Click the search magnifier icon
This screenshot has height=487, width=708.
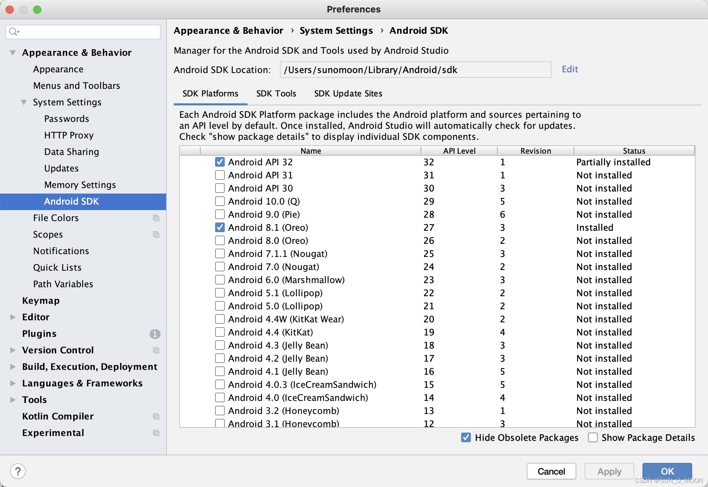[13, 32]
